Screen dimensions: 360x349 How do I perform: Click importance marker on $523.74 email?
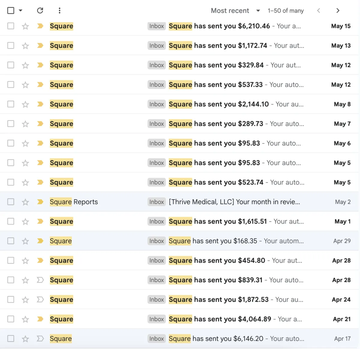point(40,182)
